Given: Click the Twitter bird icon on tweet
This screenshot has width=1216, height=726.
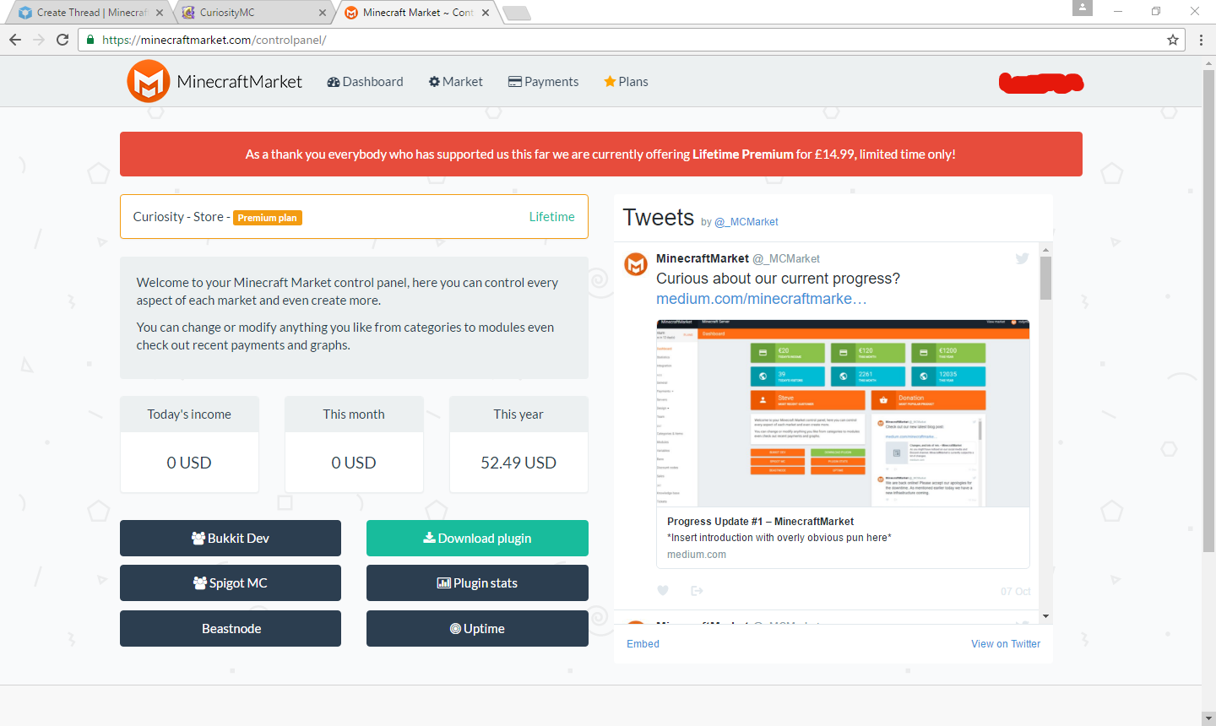Looking at the screenshot, I should [x=1023, y=258].
